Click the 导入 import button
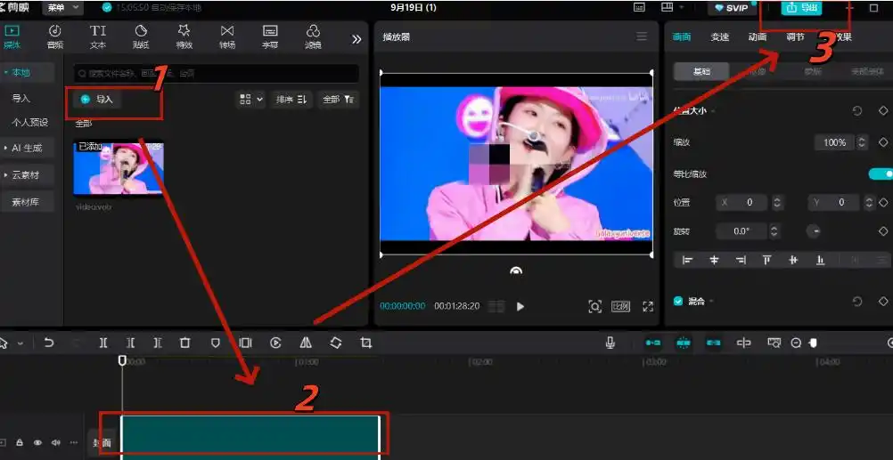893x460 pixels. point(97,100)
